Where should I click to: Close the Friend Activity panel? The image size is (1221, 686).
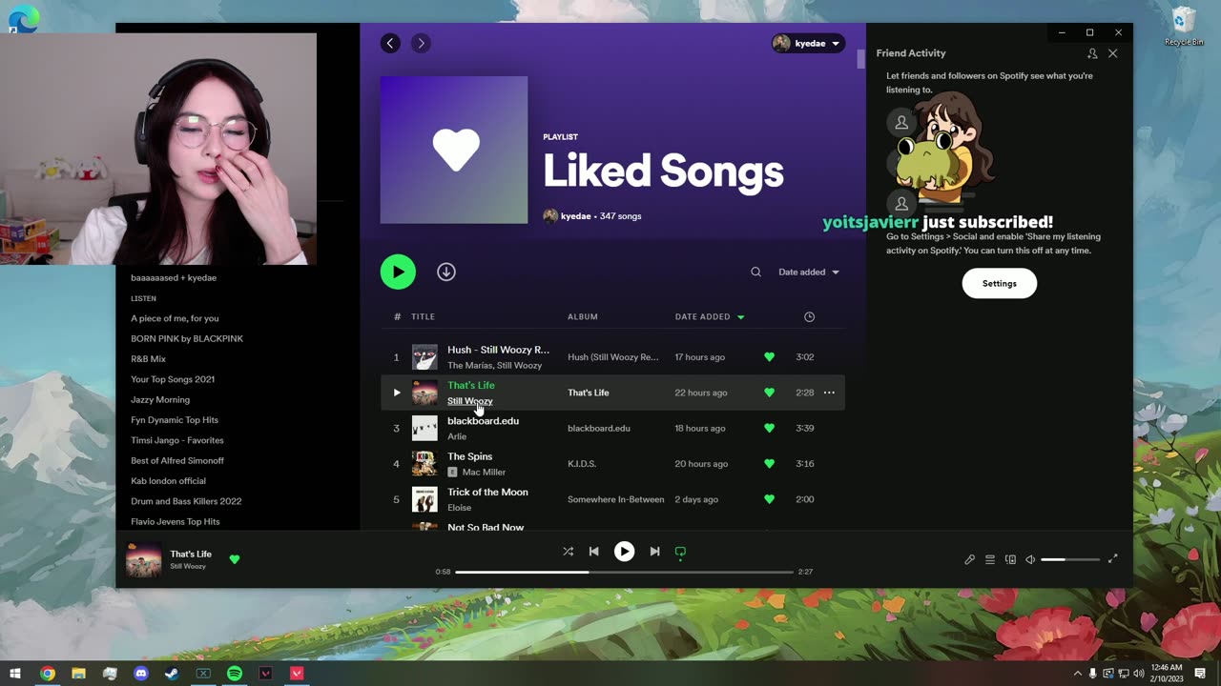click(1112, 53)
